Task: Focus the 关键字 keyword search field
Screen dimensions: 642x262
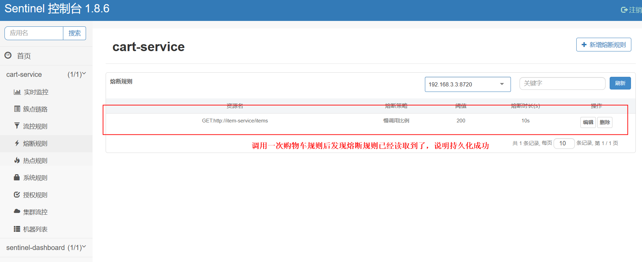Action: pos(562,83)
